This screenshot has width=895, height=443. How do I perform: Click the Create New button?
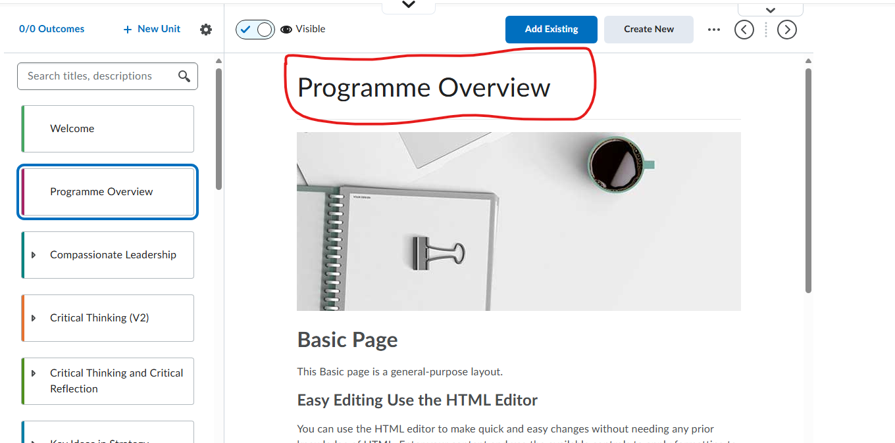(x=649, y=30)
